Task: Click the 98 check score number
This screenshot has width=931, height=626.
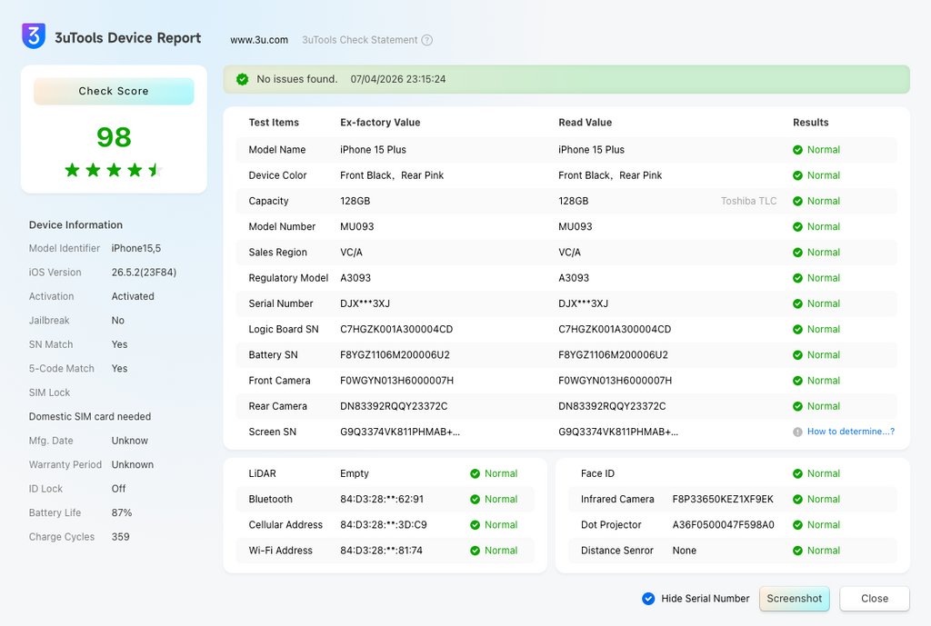Action: (114, 138)
